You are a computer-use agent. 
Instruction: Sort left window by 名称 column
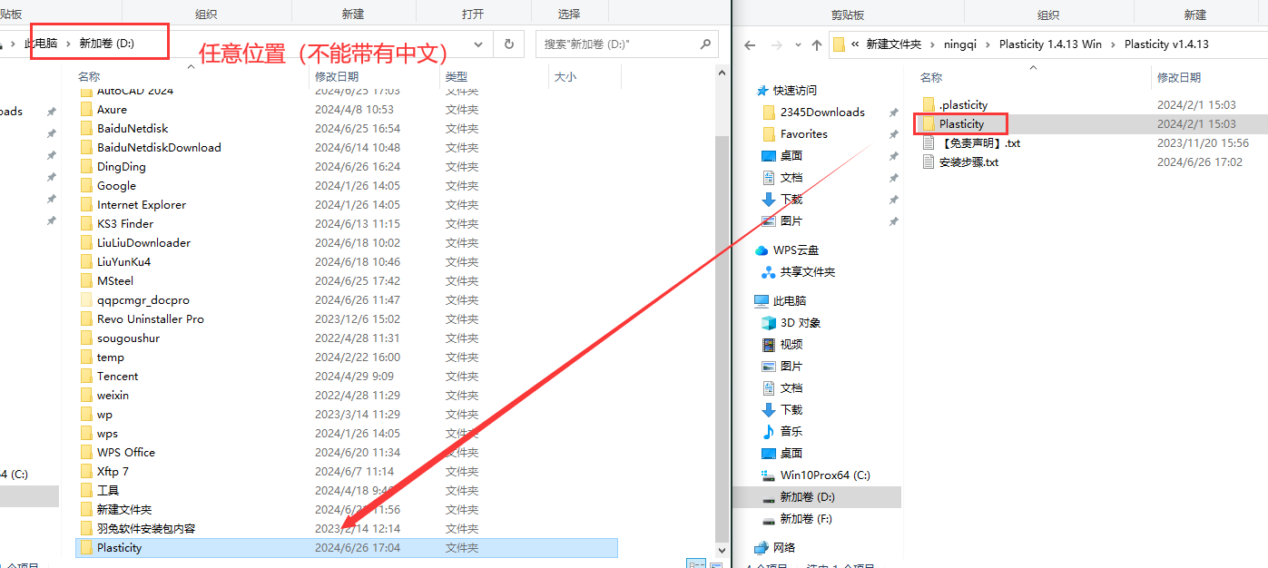pyautogui.click(x=89, y=77)
